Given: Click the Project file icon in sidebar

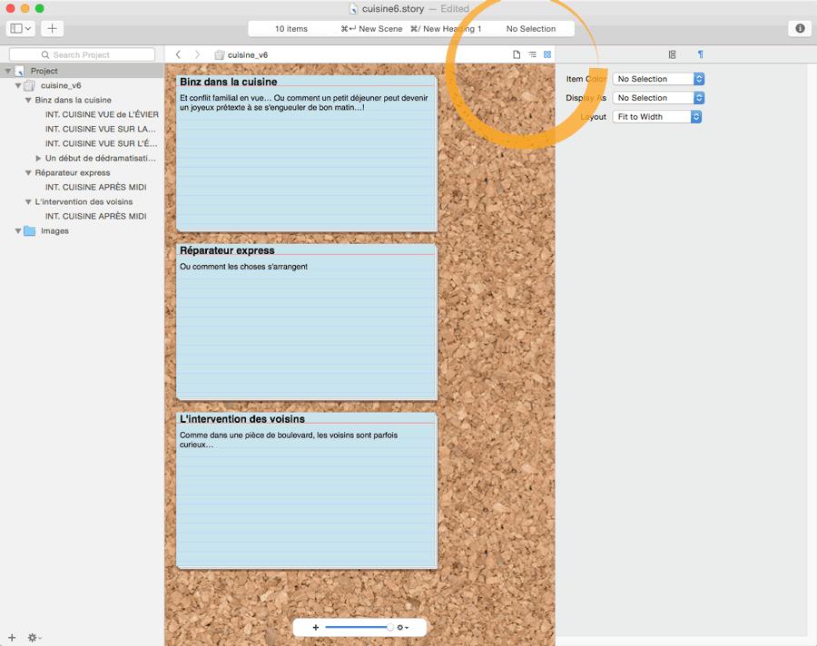Looking at the screenshot, I should point(19,71).
